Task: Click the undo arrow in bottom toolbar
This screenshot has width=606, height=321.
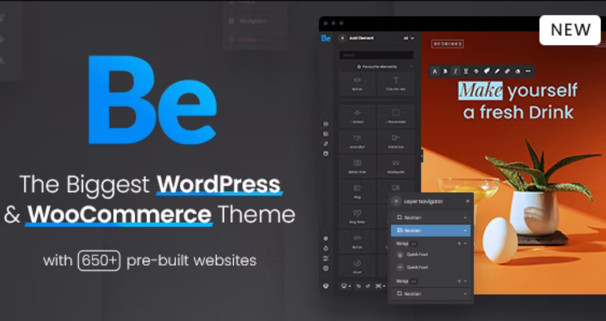Action: point(358,286)
